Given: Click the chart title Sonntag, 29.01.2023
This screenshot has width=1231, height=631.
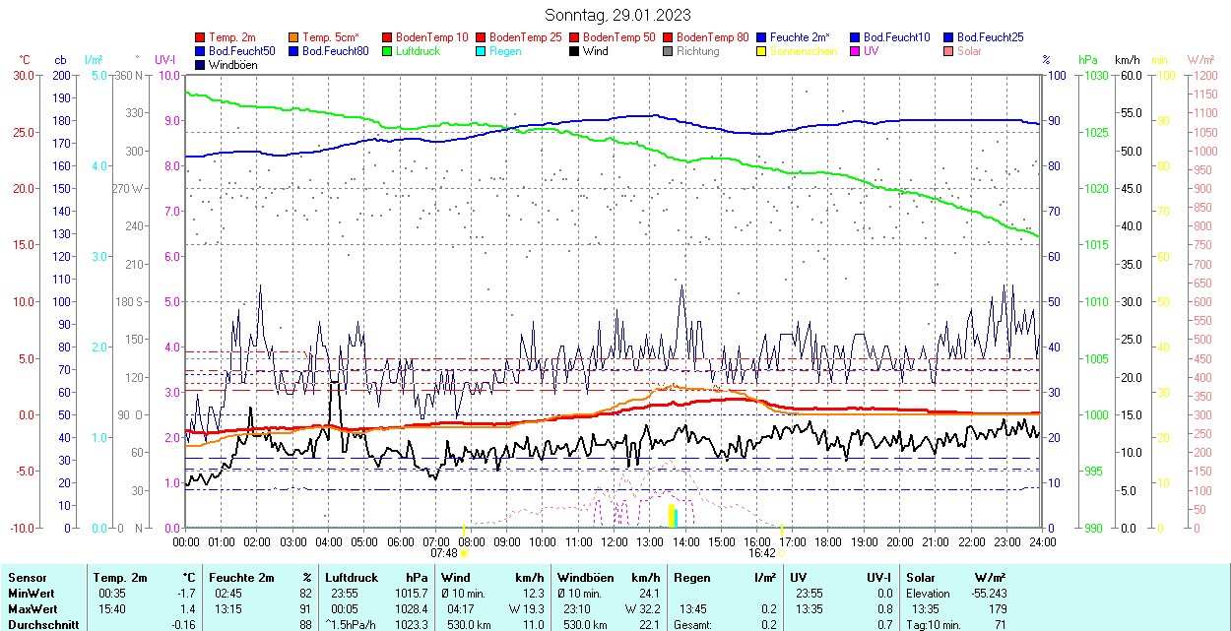Looking at the screenshot, I should click(x=617, y=15).
